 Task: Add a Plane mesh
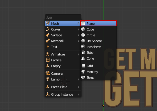99,23
